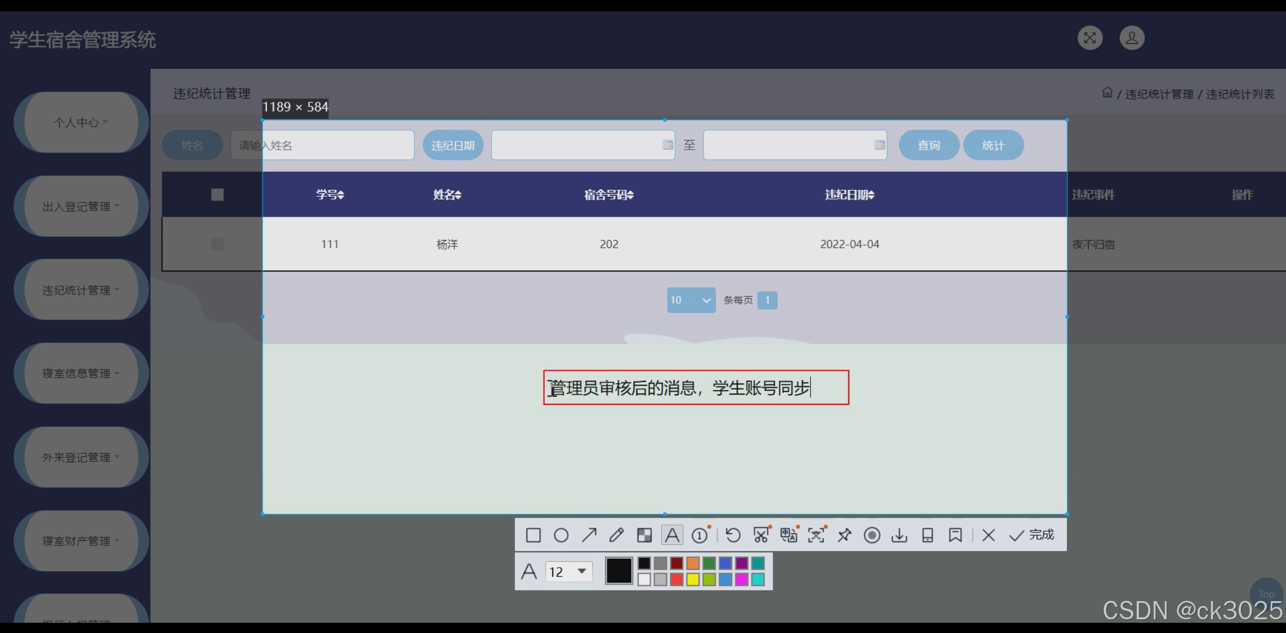Toggle the header select-all checkbox
The width and height of the screenshot is (1286, 633).
coord(217,195)
